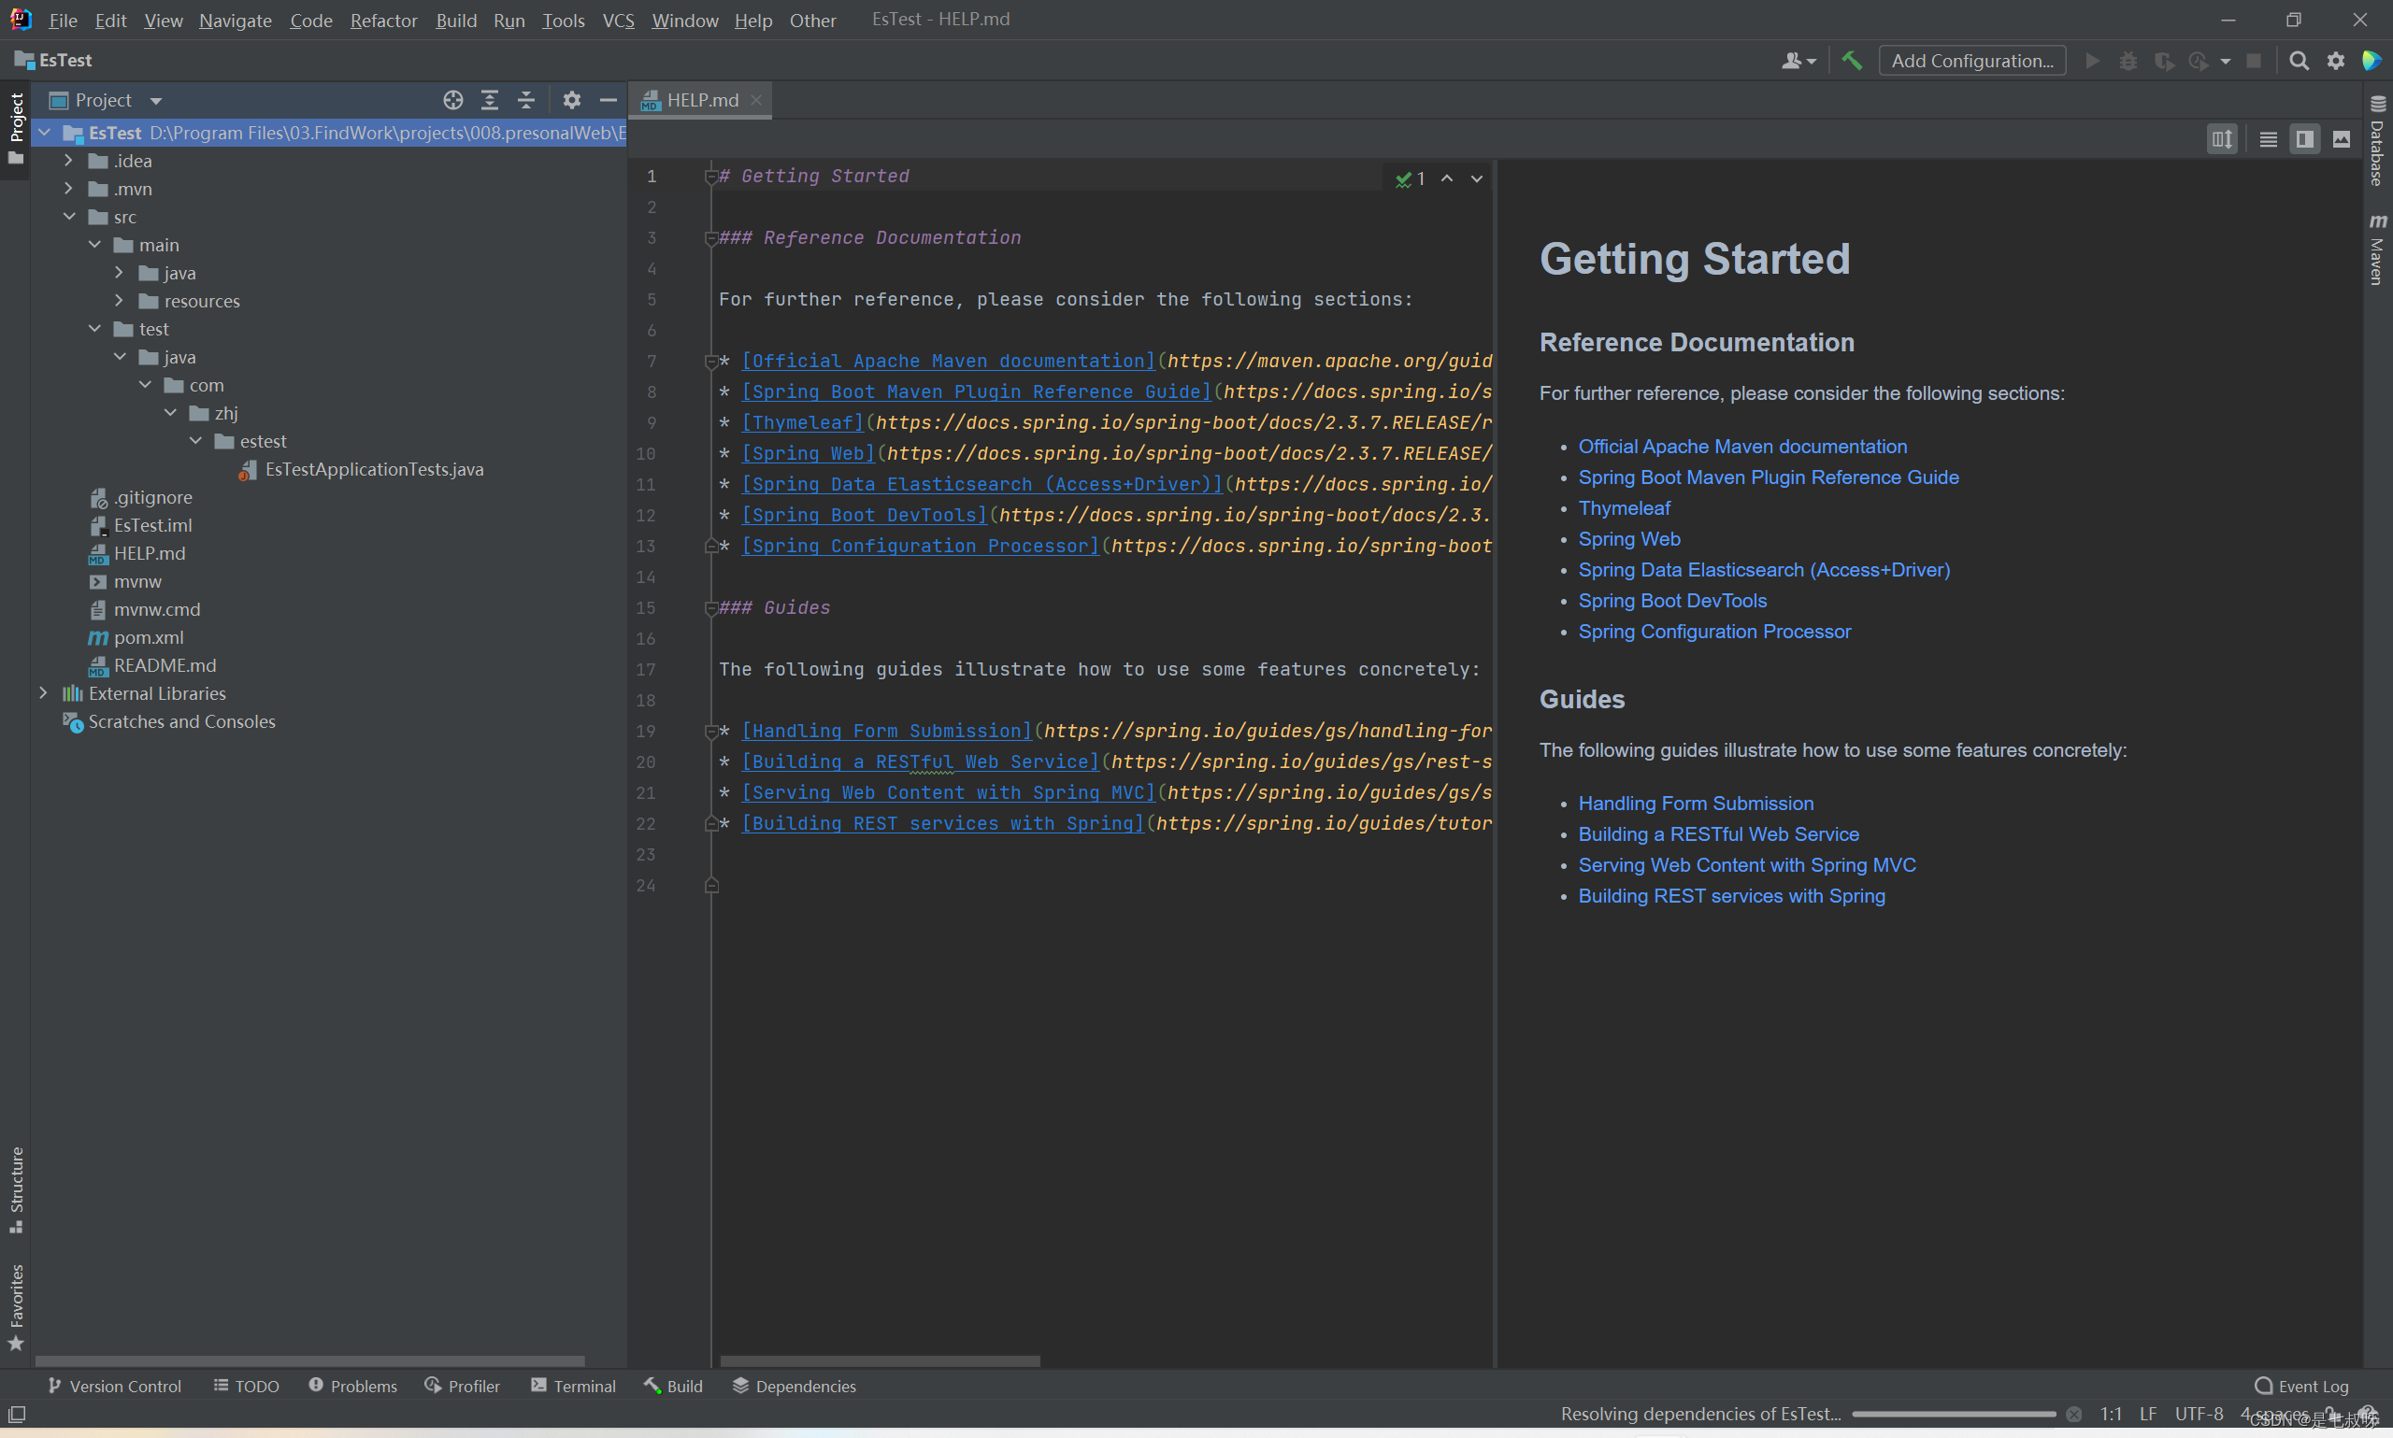Image resolution: width=2393 pixels, height=1438 pixels.
Task: Click the Build Project hammer icon
Action: pyautogui.click(x=1851, y=60)
